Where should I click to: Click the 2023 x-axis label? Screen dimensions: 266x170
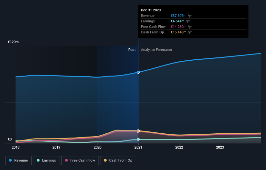point(220,147)
